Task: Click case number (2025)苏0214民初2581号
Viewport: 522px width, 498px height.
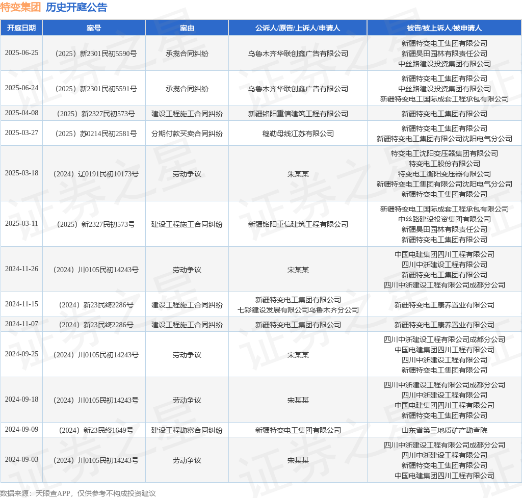Action: (96, 134)
